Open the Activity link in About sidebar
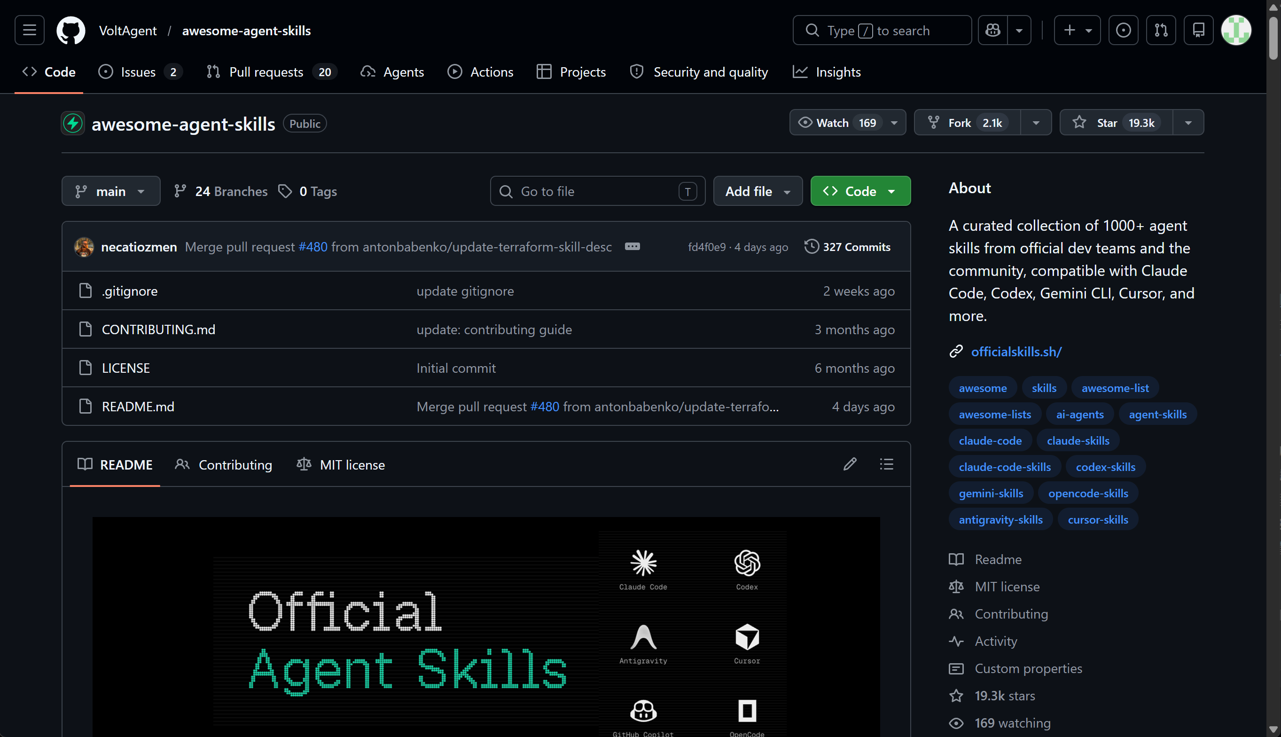The width and height of the screenshot is (1281, 737). (996, 641)
